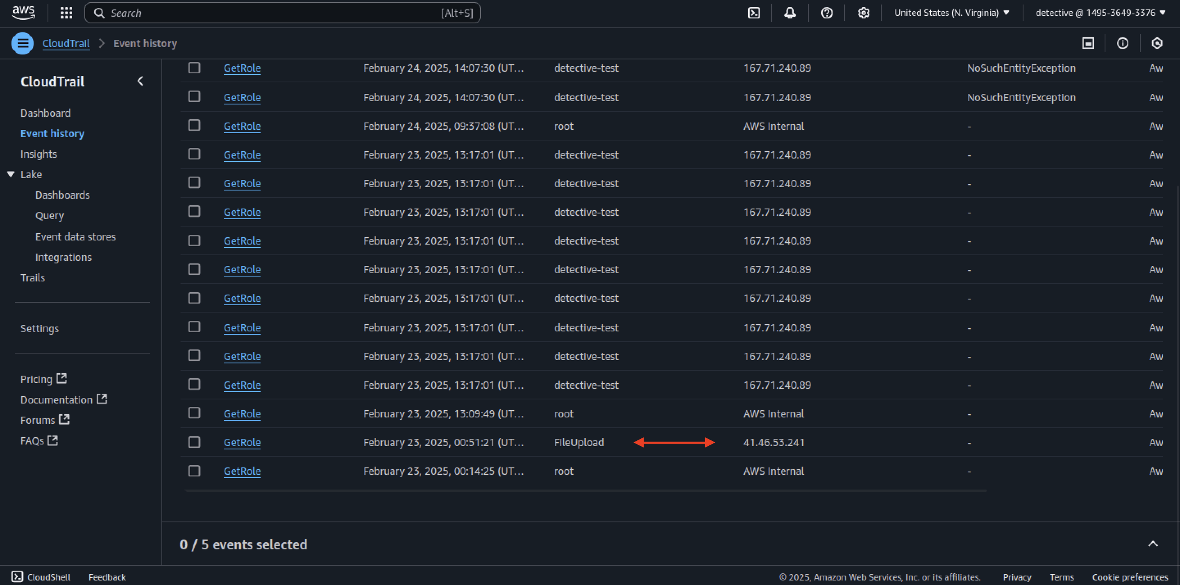Click the hexagon icon beside the info icon
This screenshot has height=585, width=1180.
click(1157, 43)
